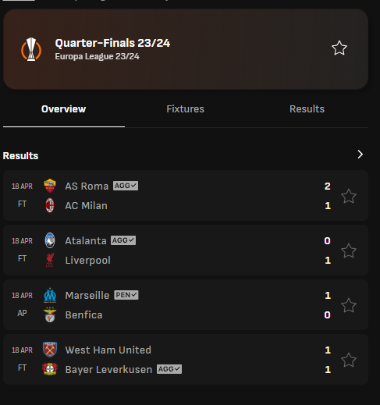The image size is (380, 405).
Task: Click the PEN badge next to Marseille
Action: pyautogui.click(x=126, y=295)
